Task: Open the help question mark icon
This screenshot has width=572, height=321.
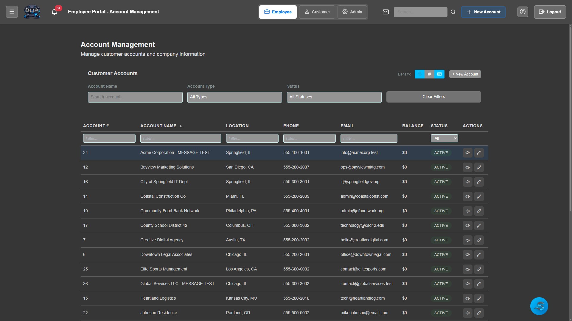Action: [x=523, y=12]
